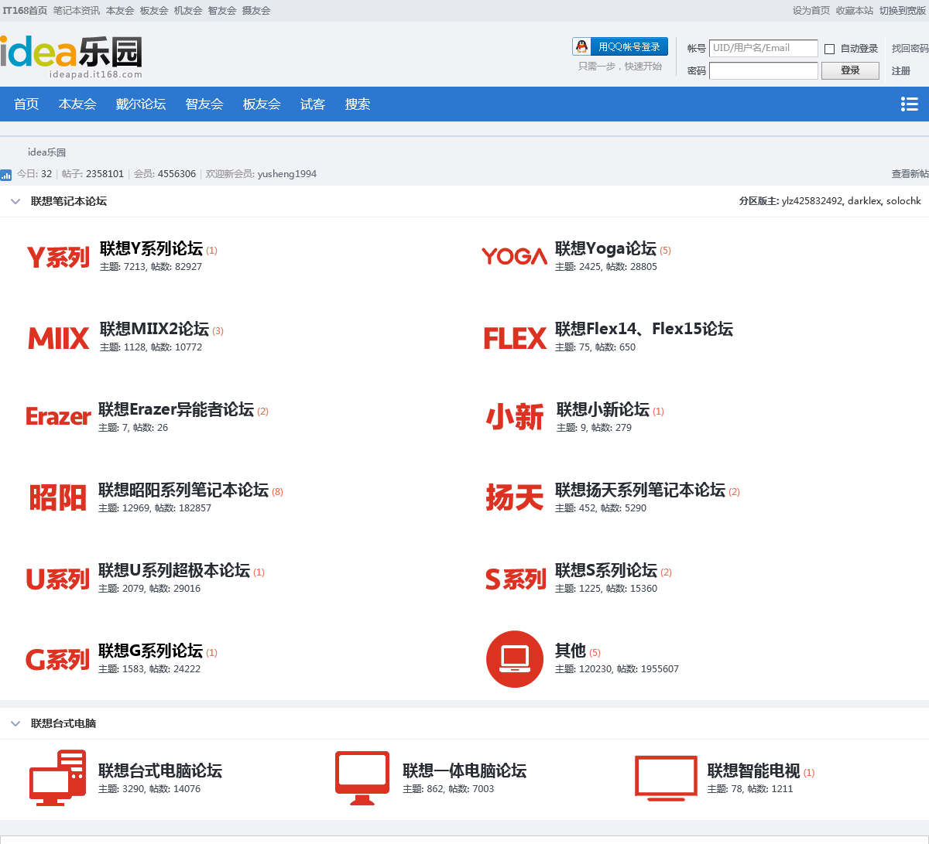Open the 联想MIIX2论坛 title link

(154, 329)
